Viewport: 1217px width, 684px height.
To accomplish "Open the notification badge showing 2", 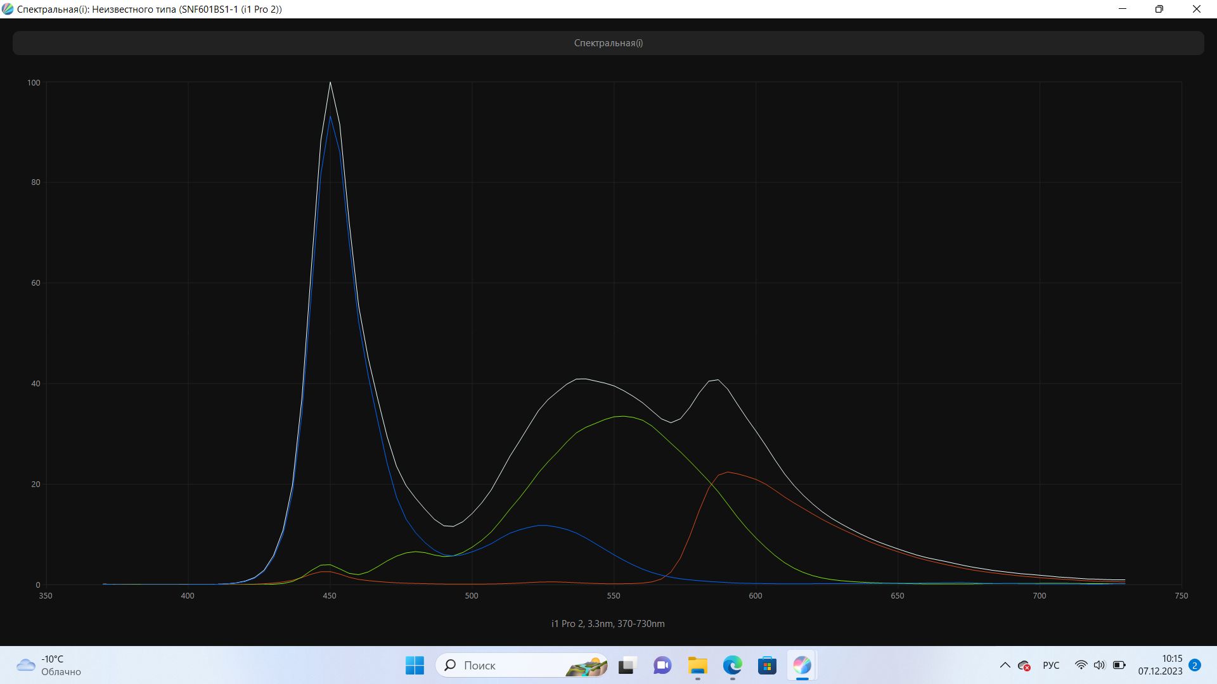I will tap(1195, 665).
